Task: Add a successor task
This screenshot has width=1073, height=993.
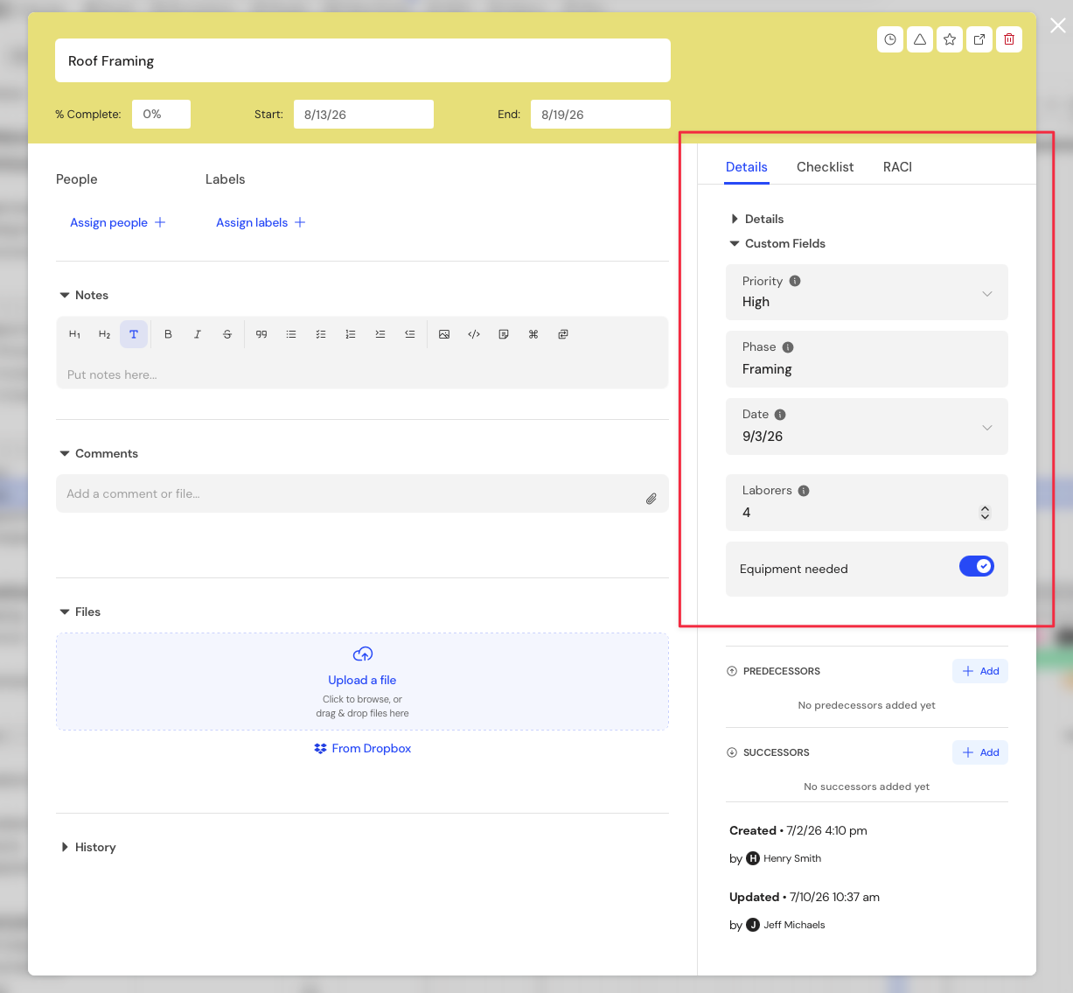Action: click(x=980, y=752)
